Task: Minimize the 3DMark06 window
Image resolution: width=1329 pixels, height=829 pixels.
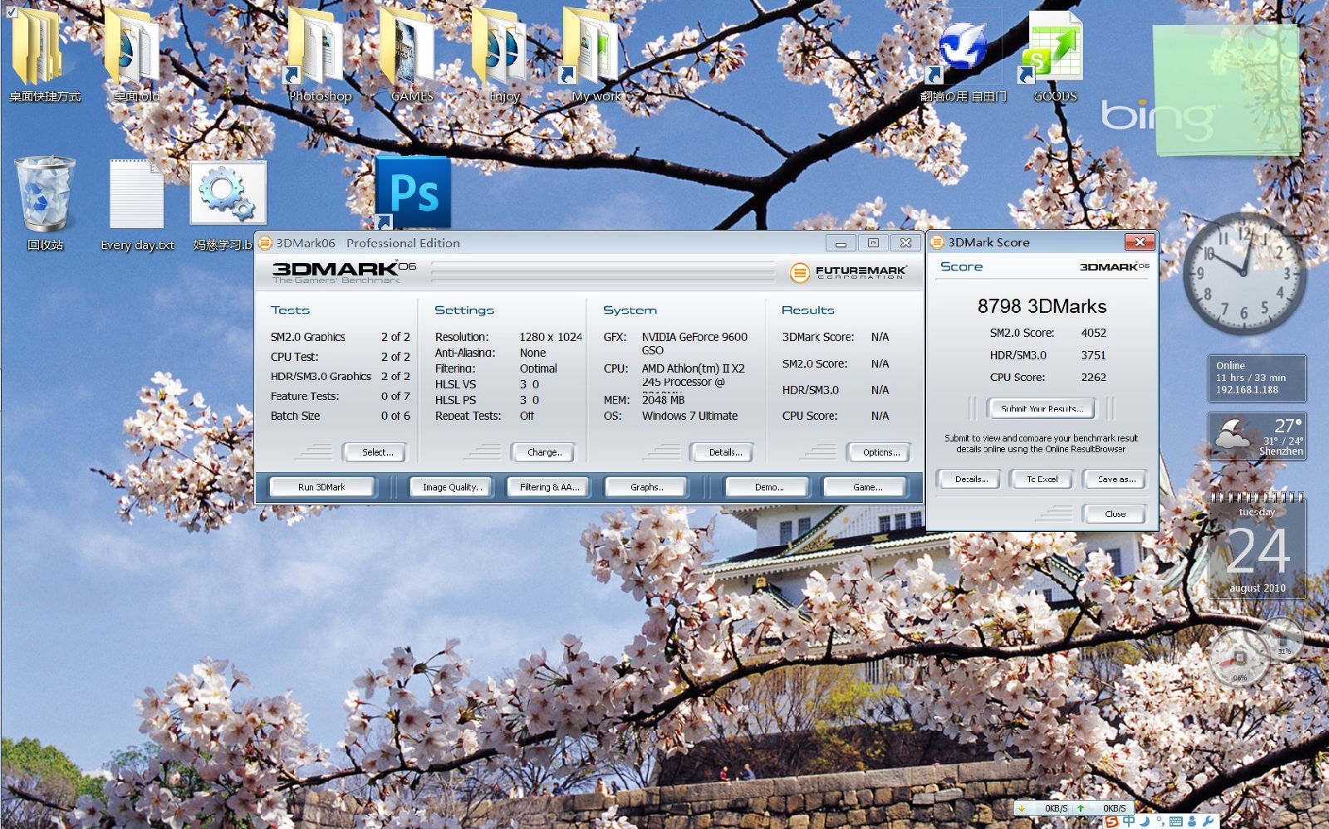Action: 841,243
